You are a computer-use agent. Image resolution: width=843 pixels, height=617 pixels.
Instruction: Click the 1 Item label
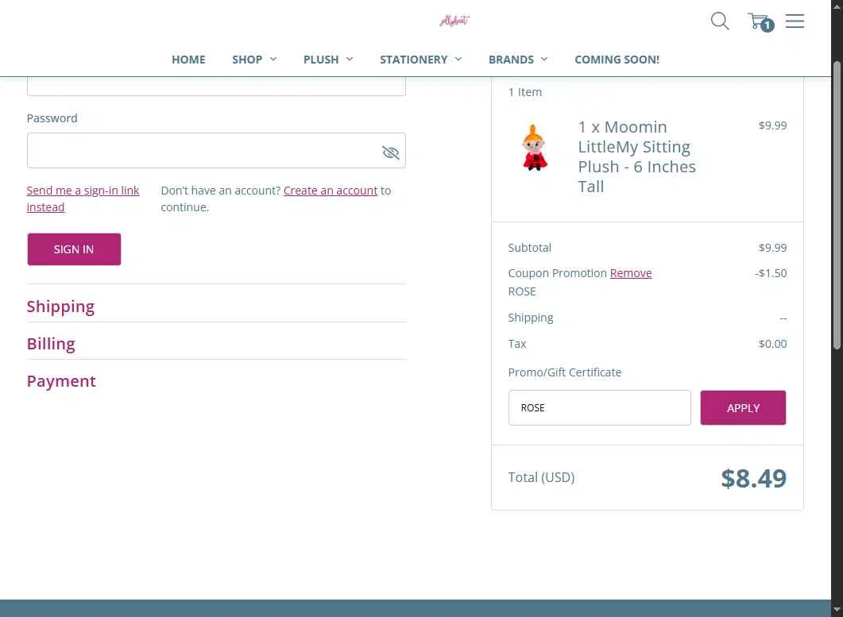(x=524, y=92)
